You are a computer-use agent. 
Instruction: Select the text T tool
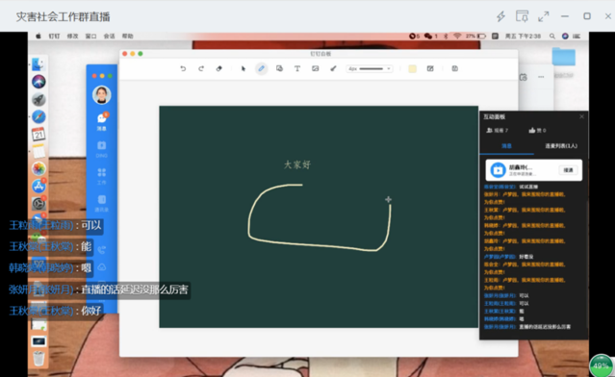(x=297, y=68)
